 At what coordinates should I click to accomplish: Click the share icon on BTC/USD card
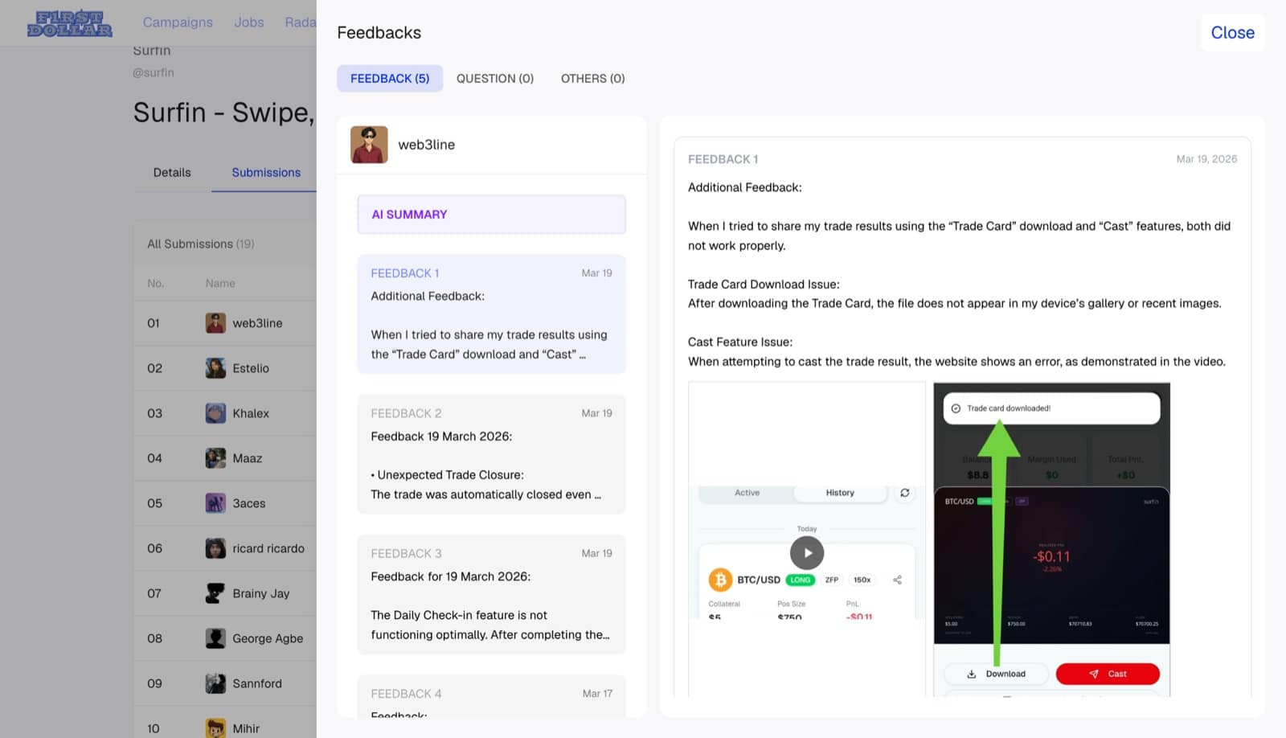pyautogui.click(x=897, y=580)
